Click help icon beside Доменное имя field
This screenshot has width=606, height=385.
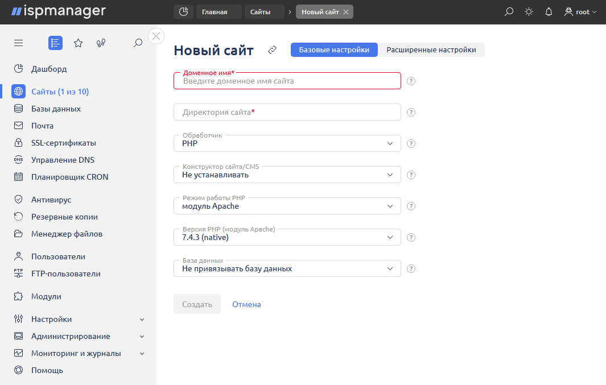411,81
